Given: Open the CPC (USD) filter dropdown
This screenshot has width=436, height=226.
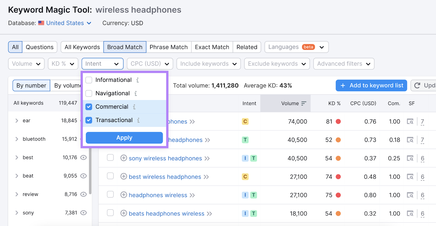Looking at the screenshot, I should tap(150, 64).
